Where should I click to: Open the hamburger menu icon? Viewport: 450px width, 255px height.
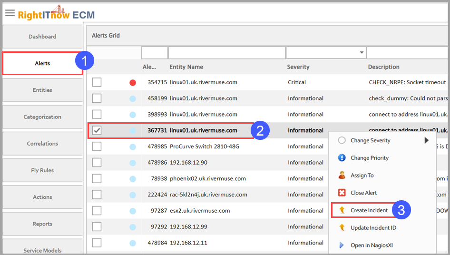coord(10,13)
